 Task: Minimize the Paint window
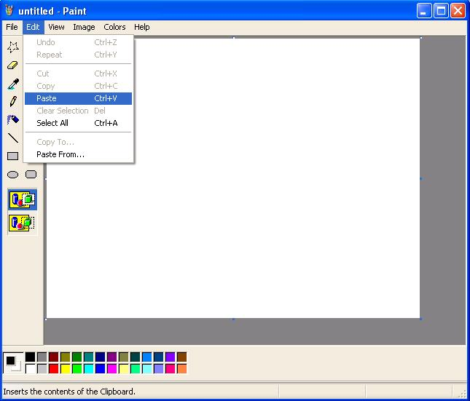click(x=424, y=11)
